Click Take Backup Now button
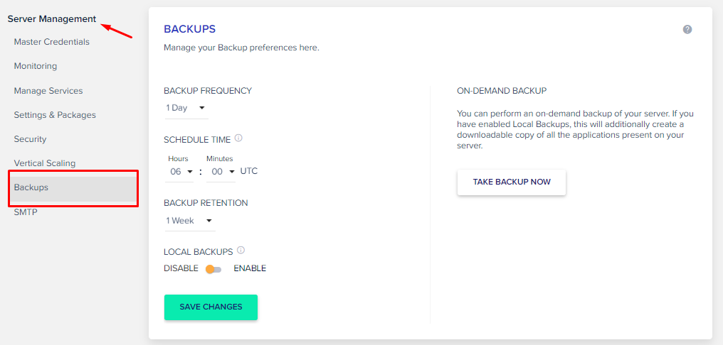Screen dimensions: 723x345 pyautogui.click(x=512, y=182)
